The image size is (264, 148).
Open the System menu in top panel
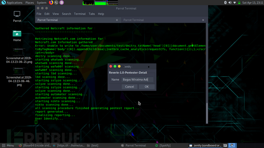pyautogui.click(x=41, y=3)
